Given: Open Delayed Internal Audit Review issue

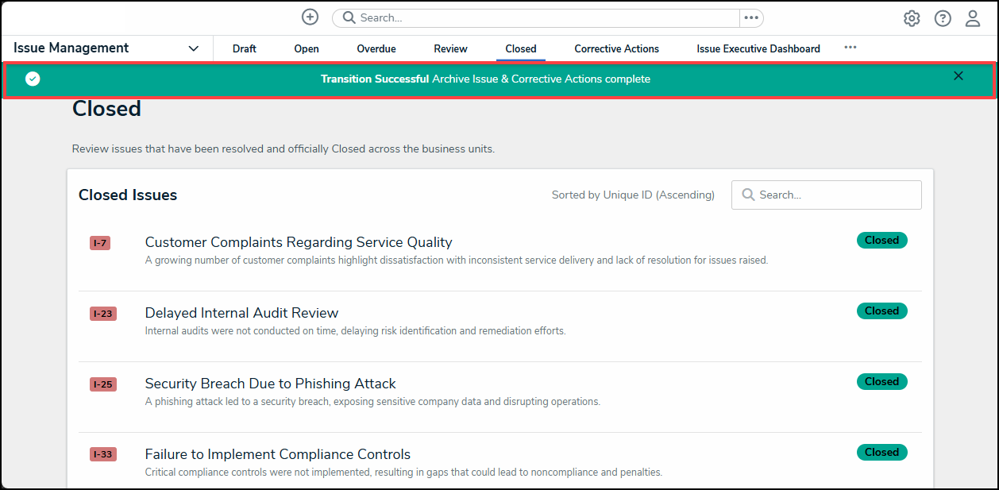Looking at the screenshot, I should pos(241,313).
